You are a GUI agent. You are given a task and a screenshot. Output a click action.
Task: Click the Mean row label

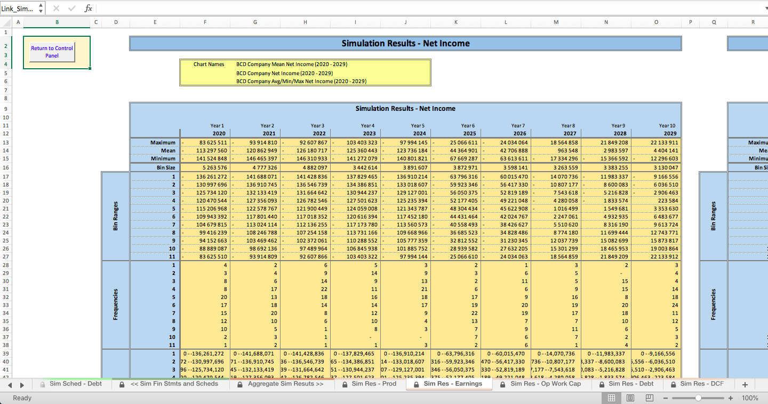click(x=168, y=150)
